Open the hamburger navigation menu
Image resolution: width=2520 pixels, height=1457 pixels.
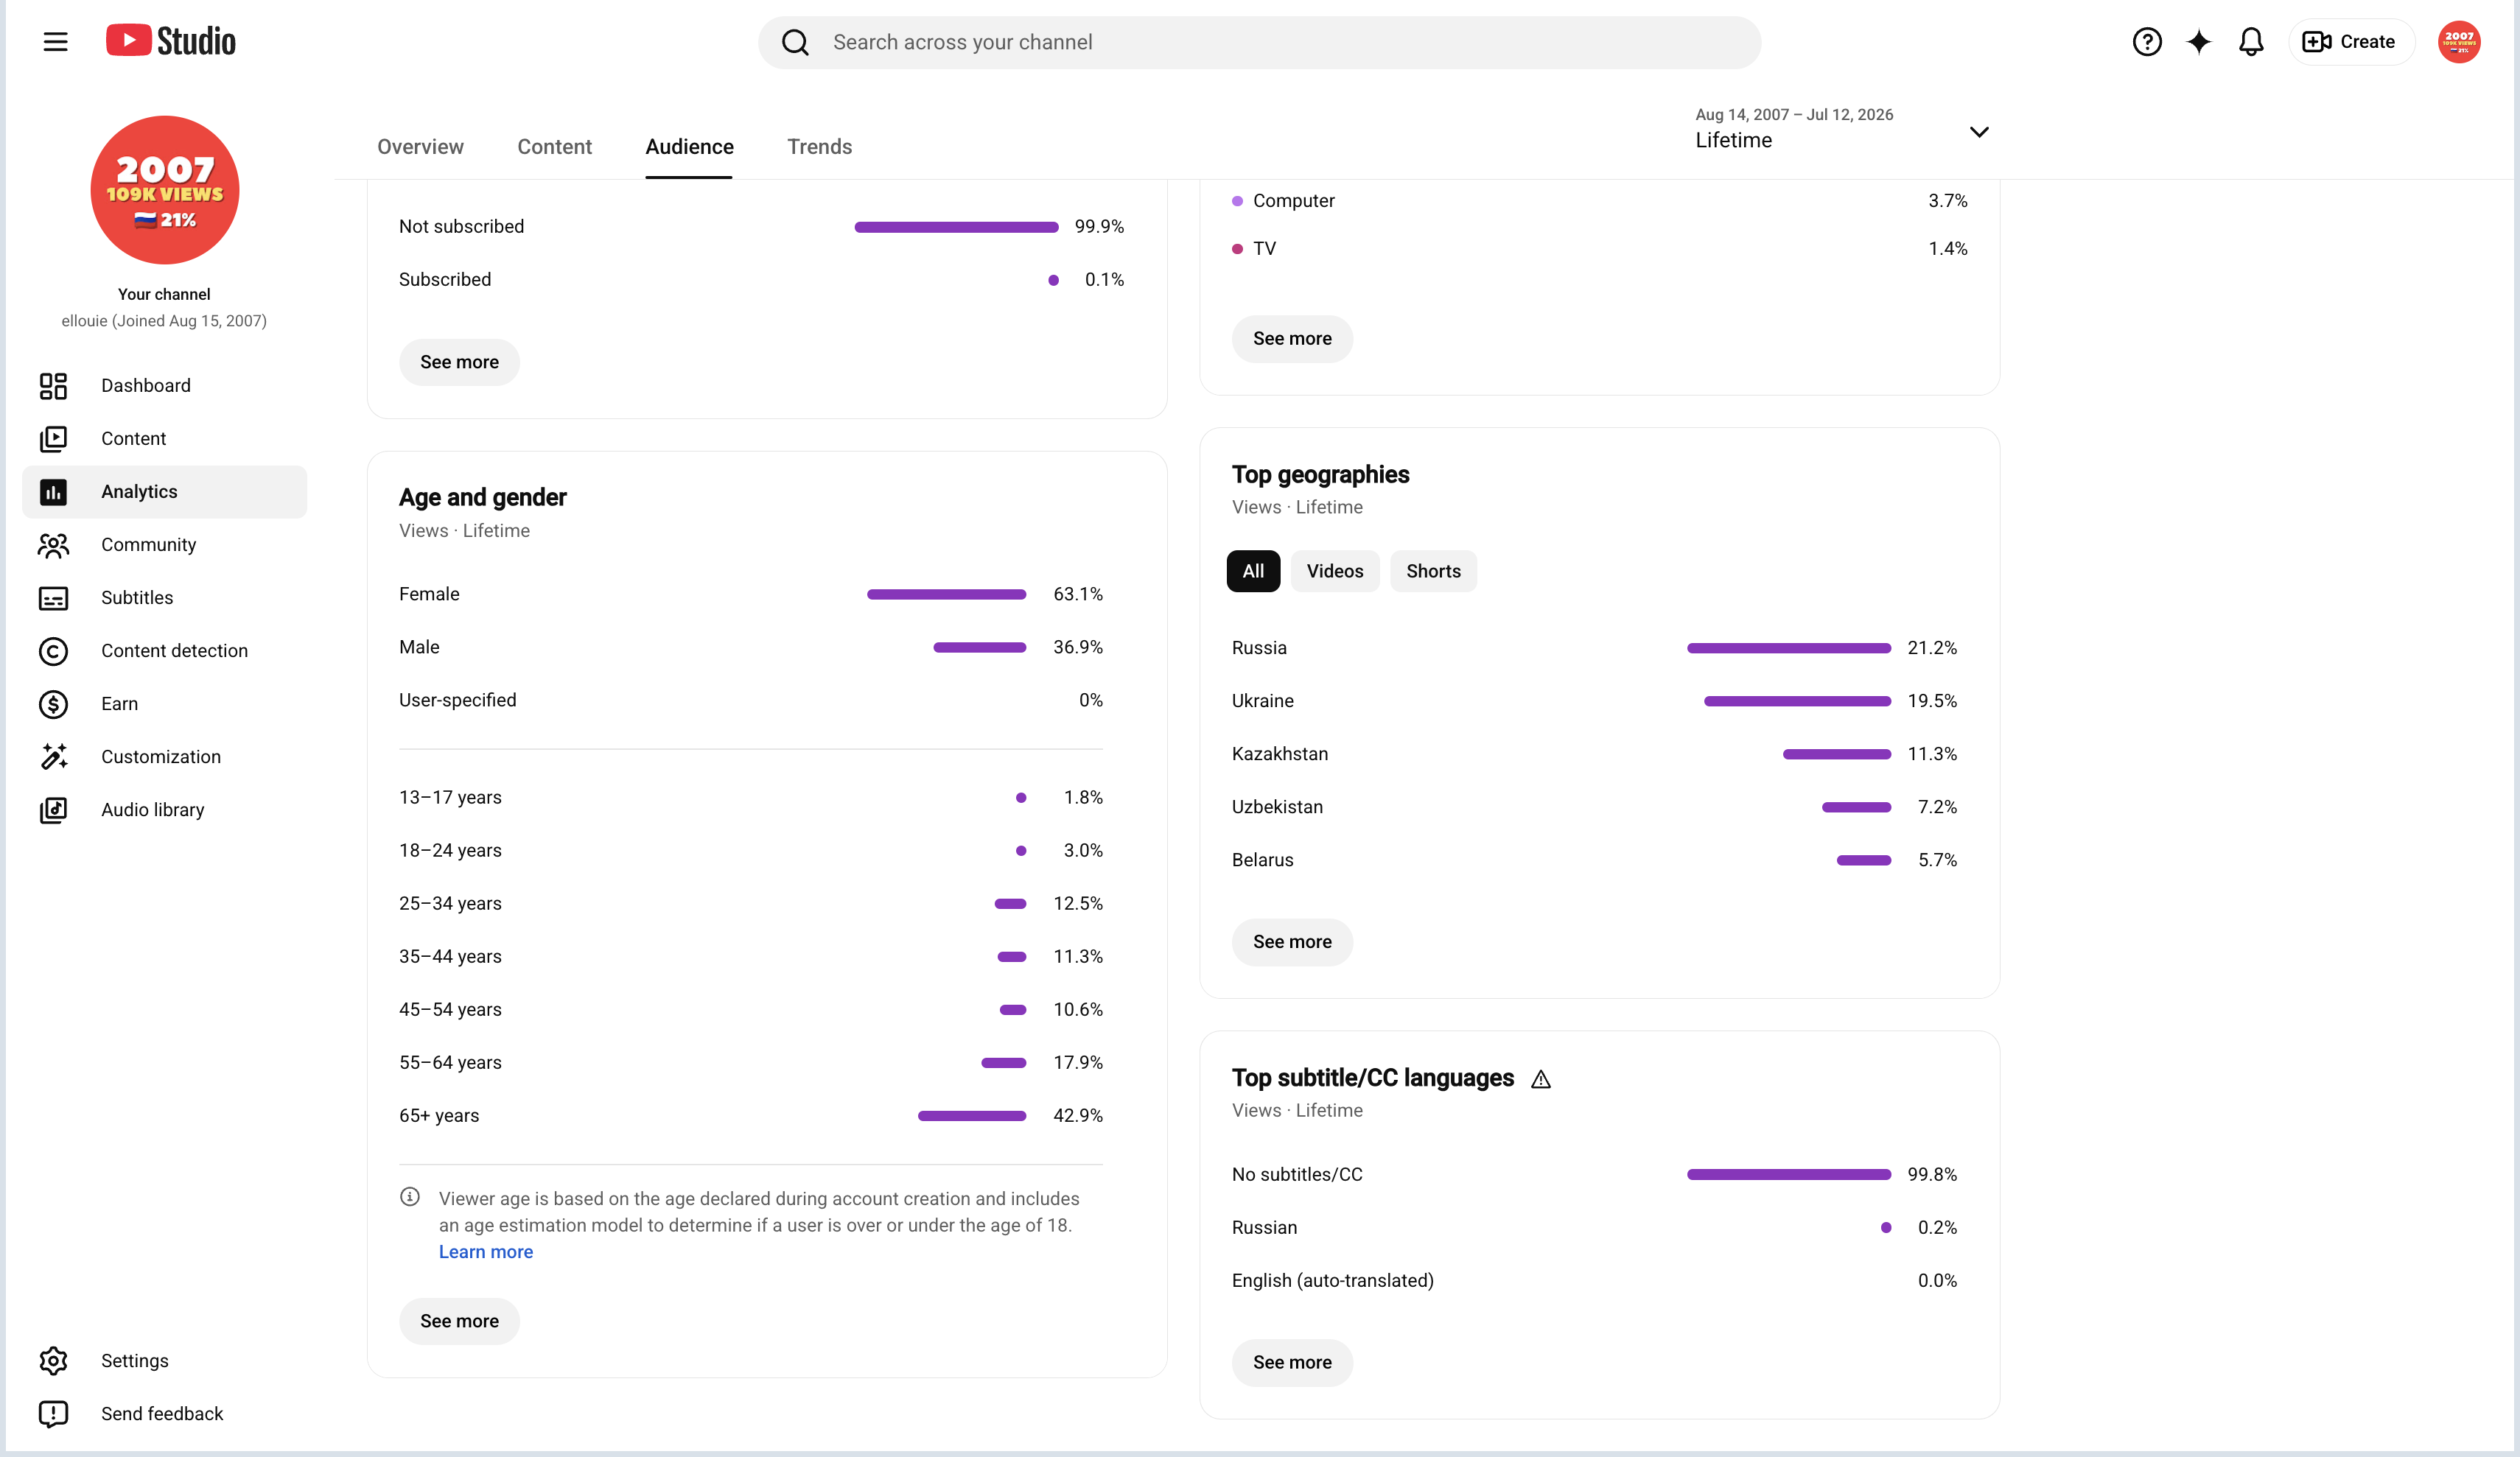pos(55,42)
